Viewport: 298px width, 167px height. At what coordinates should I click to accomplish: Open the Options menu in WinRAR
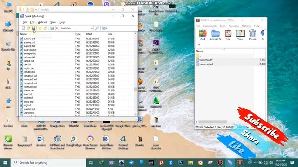click(246, 26)
